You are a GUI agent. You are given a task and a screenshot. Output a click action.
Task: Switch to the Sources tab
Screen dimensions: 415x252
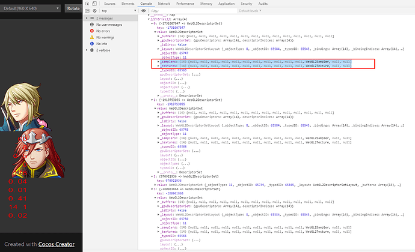coord(109,4)
